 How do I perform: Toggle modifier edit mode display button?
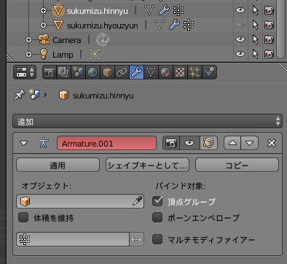click(208, 143)
